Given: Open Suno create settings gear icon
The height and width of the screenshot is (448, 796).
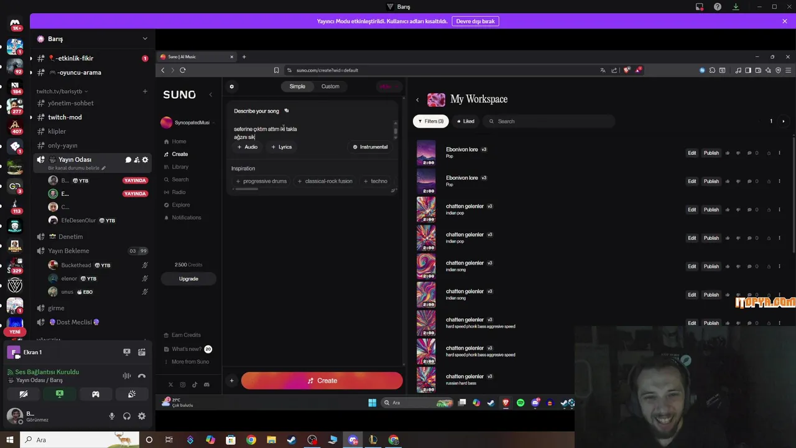Looking at the screenshot, I should (232, 86).
